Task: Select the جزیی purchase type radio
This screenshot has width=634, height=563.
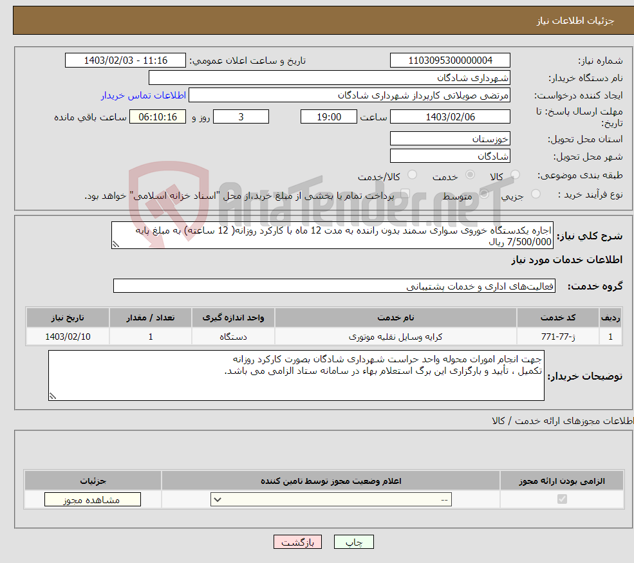Action: click(536, 194)
